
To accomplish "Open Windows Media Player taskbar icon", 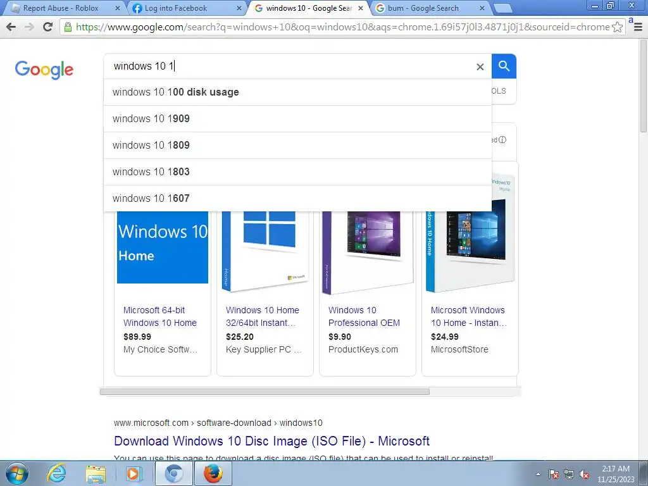I will 134,473.
